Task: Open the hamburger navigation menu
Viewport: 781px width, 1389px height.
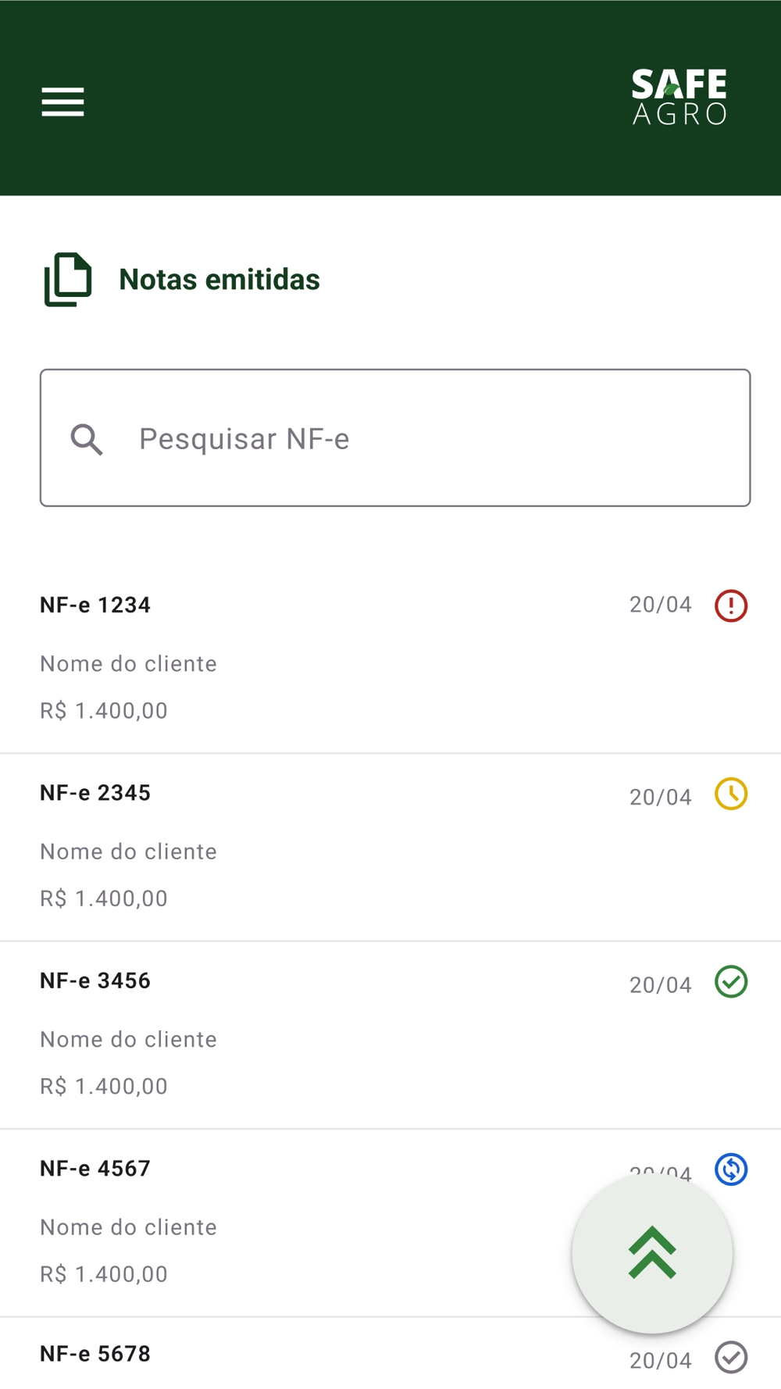Action: click(62, 102)
